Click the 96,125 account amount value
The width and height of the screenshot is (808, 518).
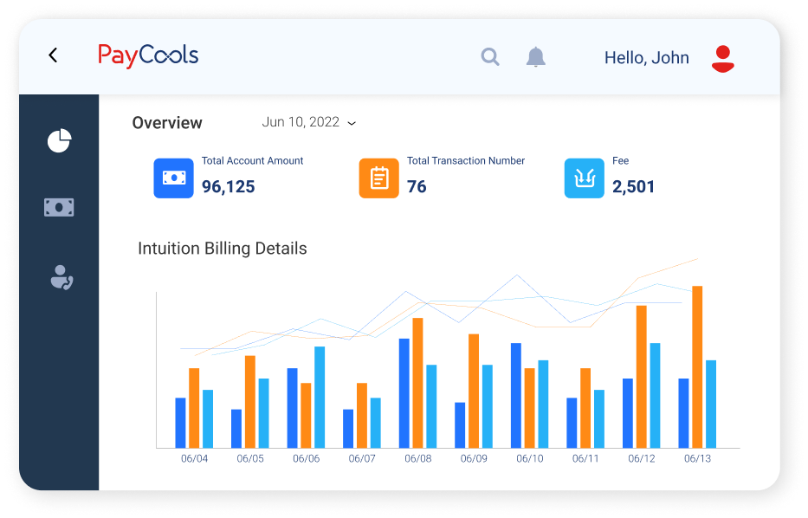click(x=229, y=186)
